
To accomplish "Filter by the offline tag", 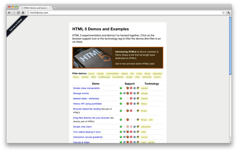I will click(x=93, y=77).
